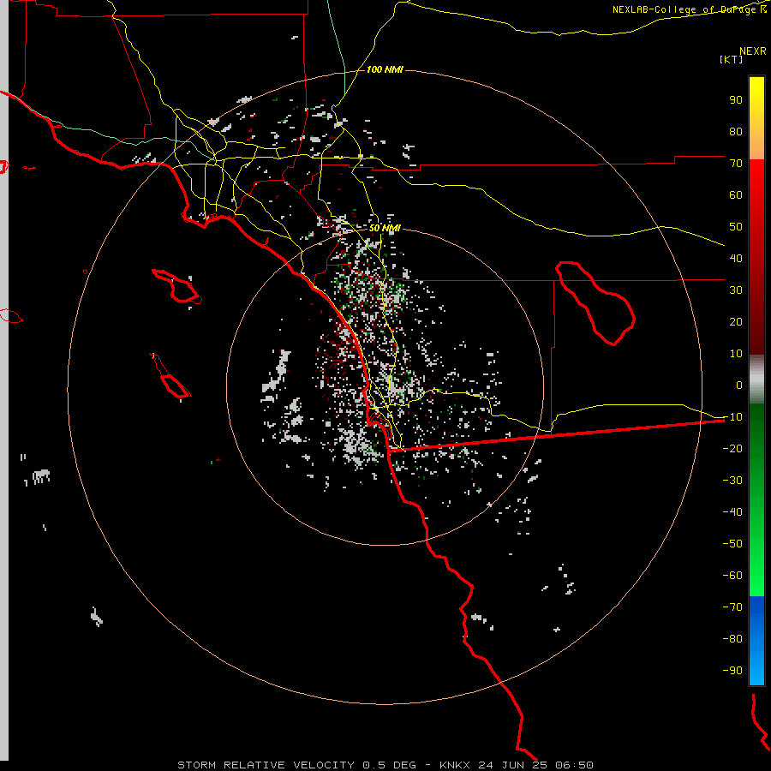Select the 80 knot scale label

click(x=736, y=132)
